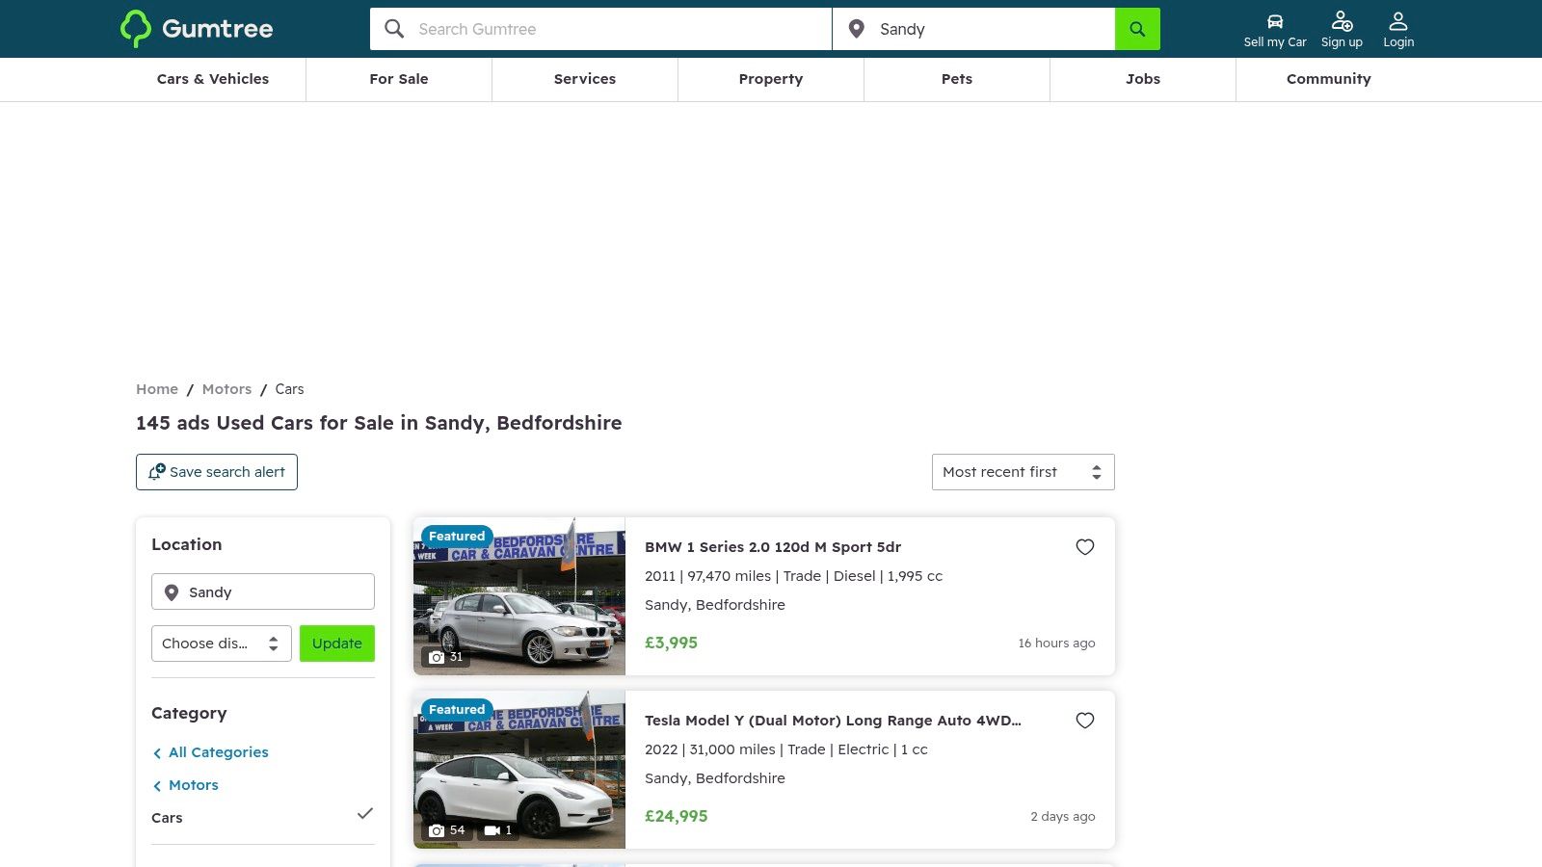1542x867 pixels.
Task: Click the green Update button
Action: point(336,644)
